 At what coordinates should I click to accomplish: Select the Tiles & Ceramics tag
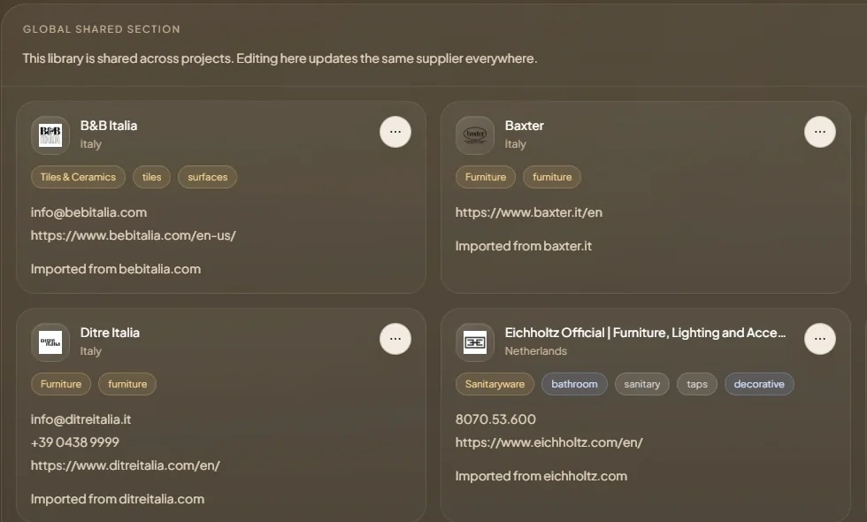78,177
